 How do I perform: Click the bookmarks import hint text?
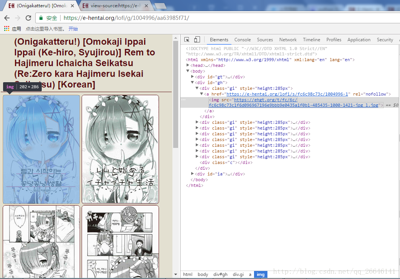pos(46,29)
